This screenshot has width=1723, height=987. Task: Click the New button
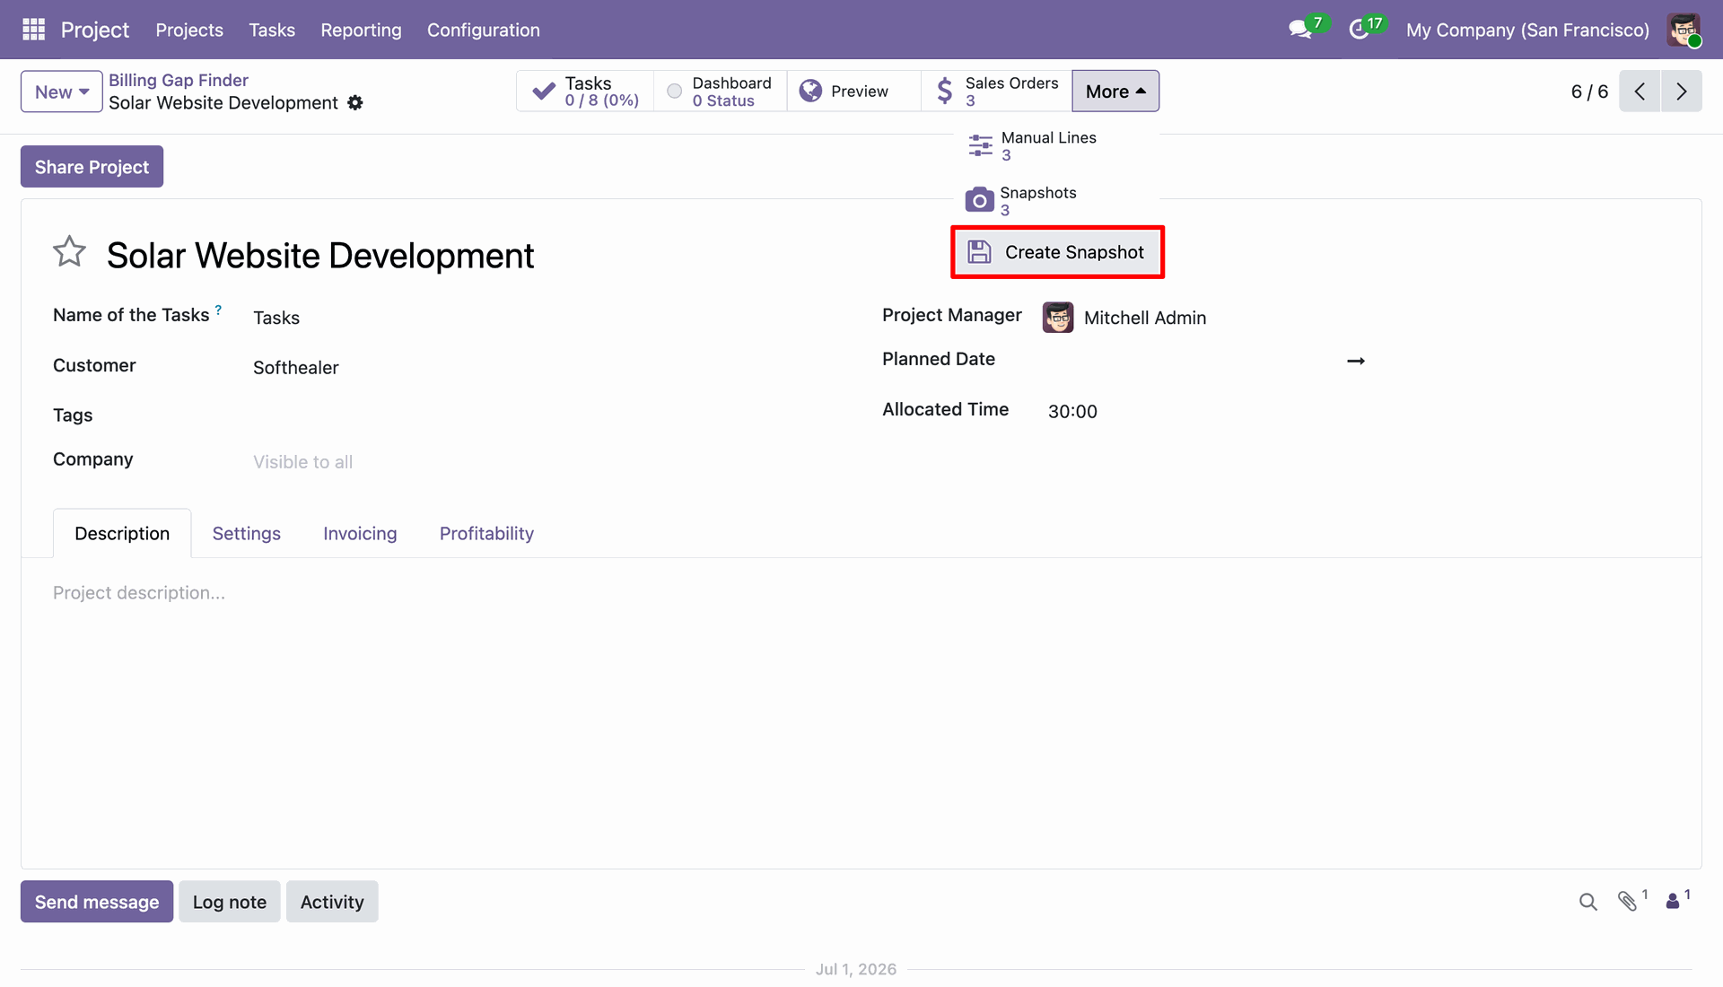pyautogui.click(x=62, y=92)
